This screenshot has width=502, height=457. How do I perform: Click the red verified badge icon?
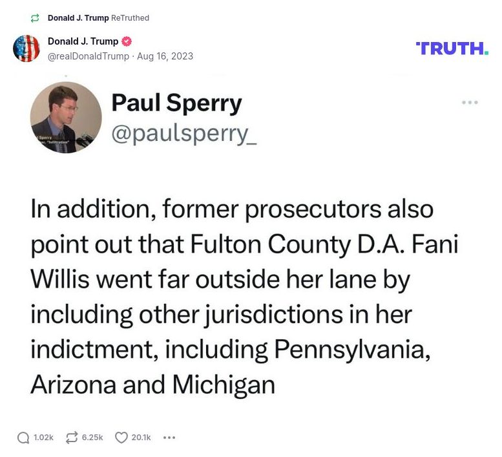point(127,41)
